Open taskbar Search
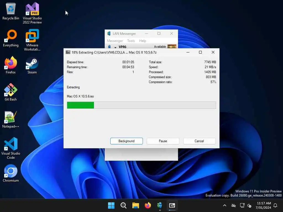The width and height of the screenshot is (283, 212). [124, 205]
